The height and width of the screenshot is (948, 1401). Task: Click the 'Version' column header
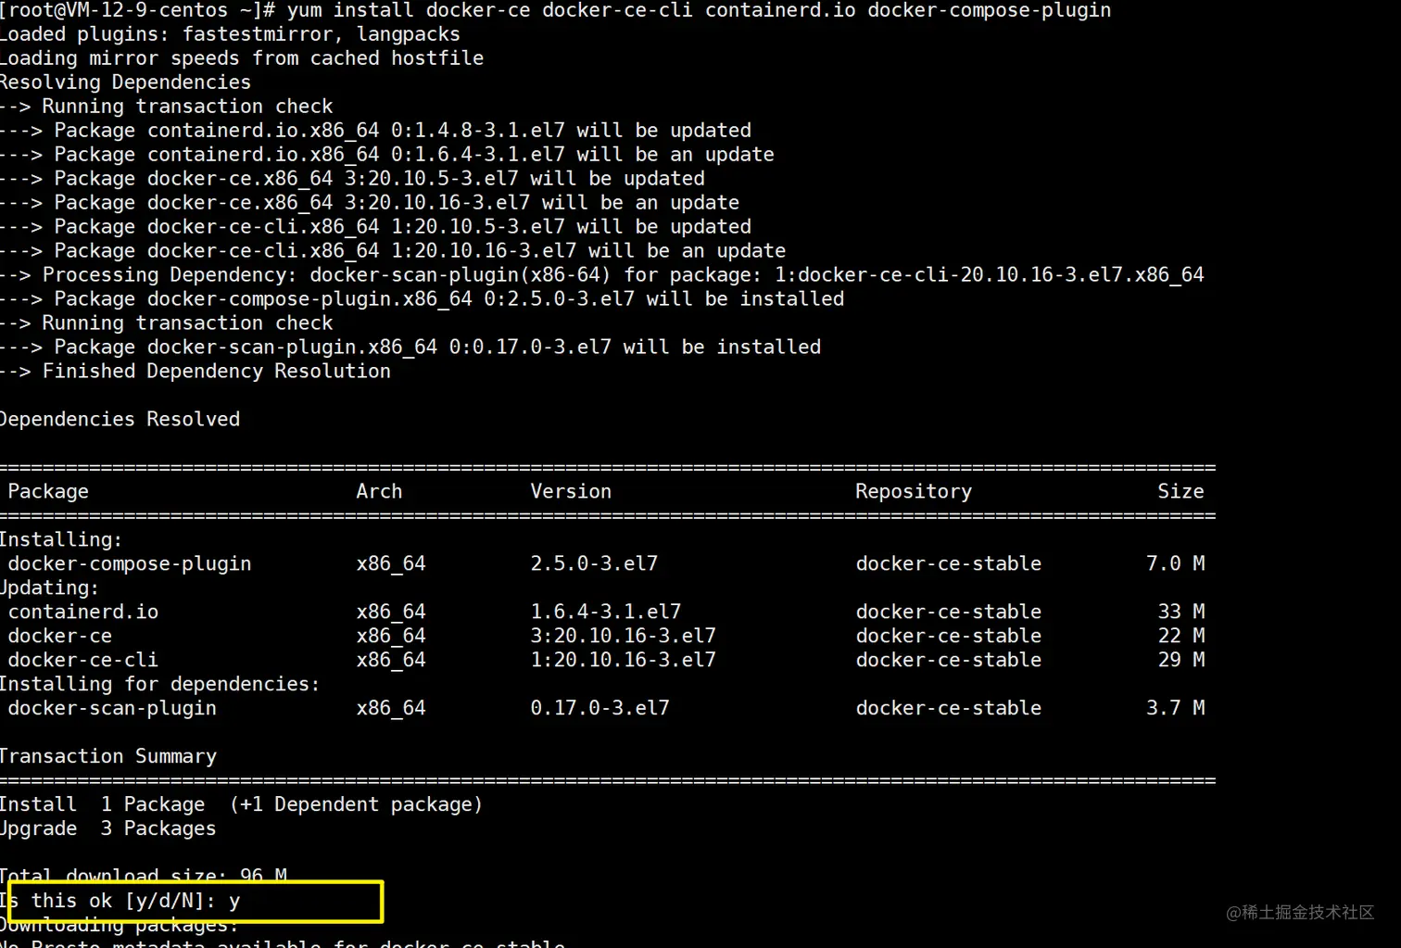coord(571,492)
